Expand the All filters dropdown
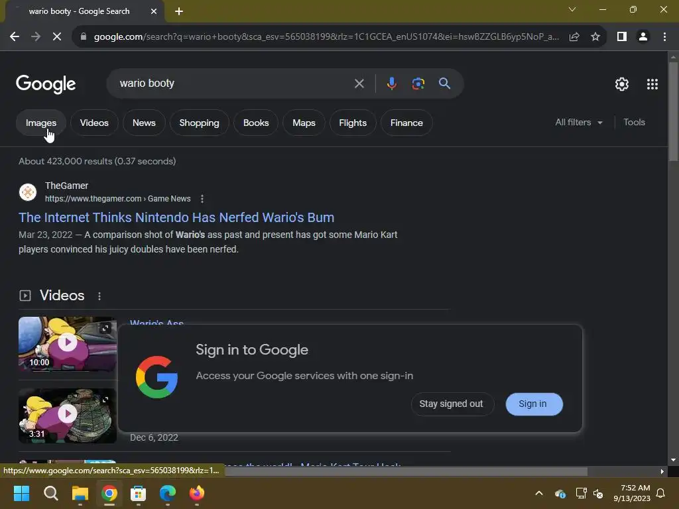Image resolution: width=679 pixels, height=509 pixels. [579, 123]
